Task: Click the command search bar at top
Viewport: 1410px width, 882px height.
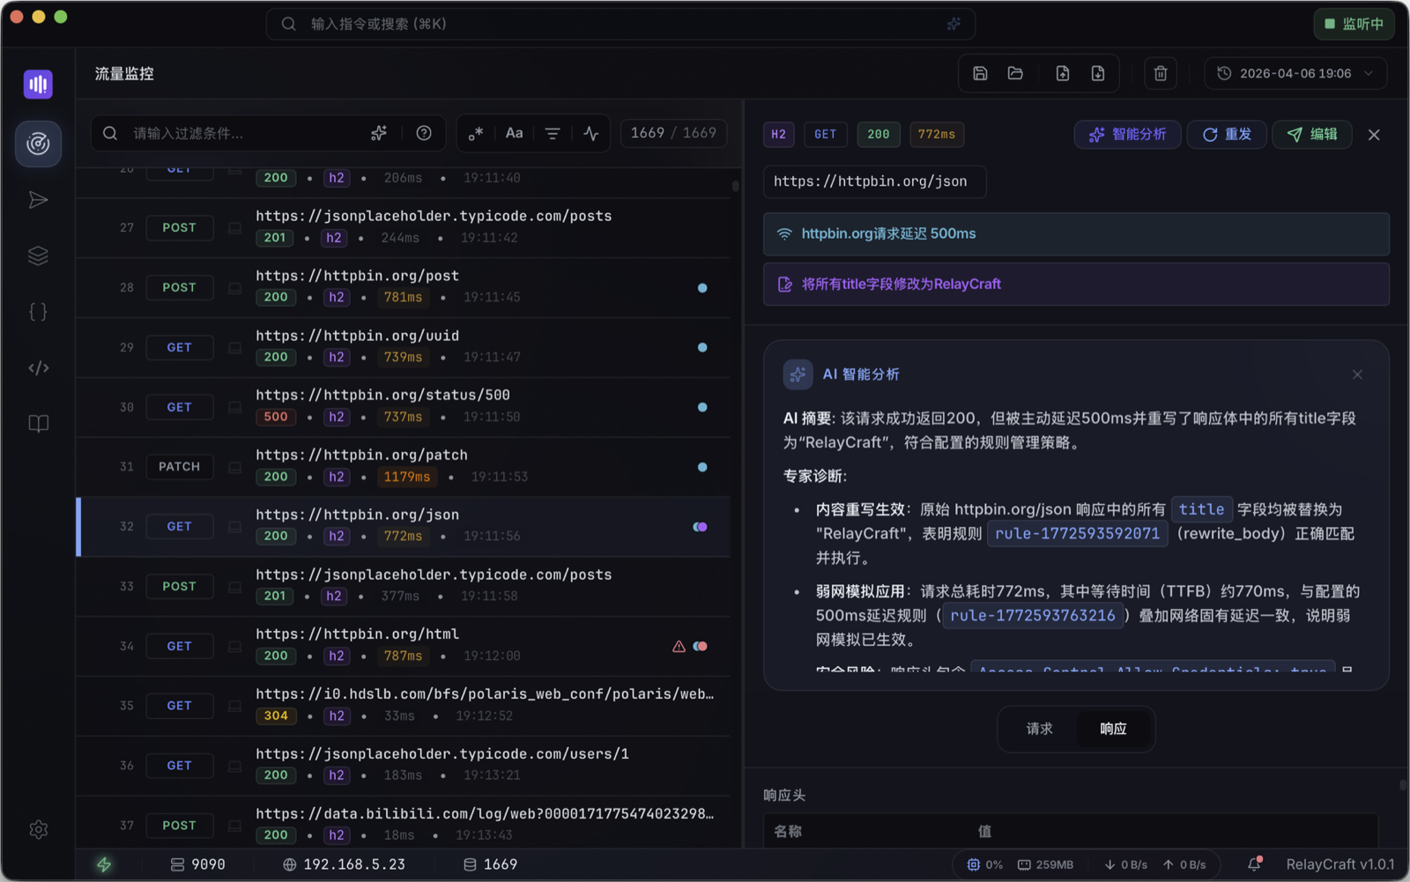Action: [620, 24]
